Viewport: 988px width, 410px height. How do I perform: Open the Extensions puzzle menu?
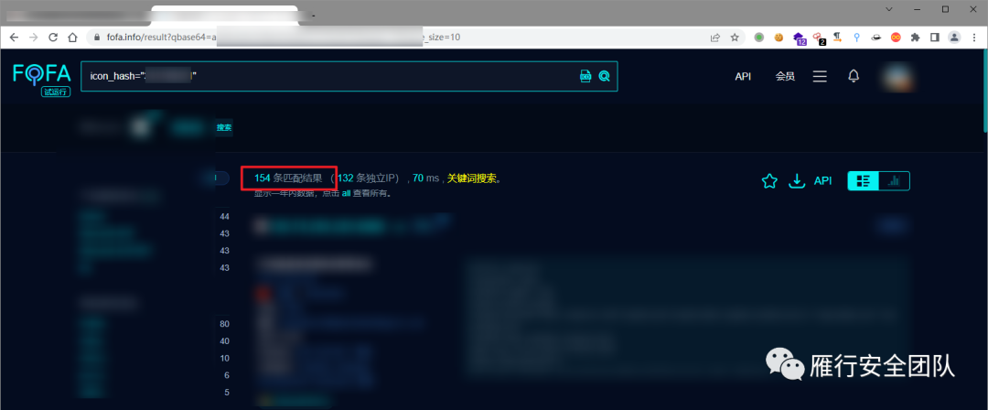coord(916,38)
